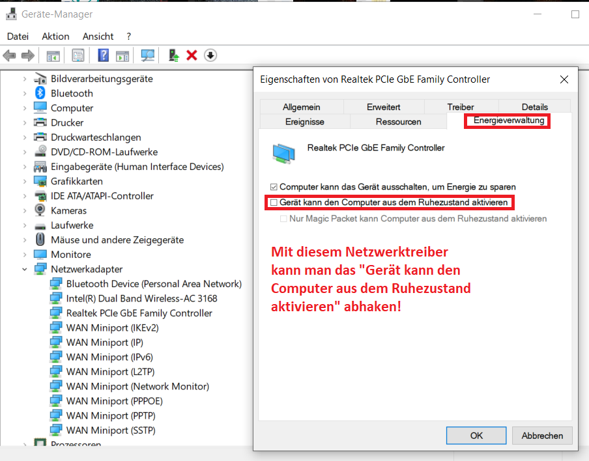Expand the Monitore node
The image size is (589, 461).
[x=25, y=255]
